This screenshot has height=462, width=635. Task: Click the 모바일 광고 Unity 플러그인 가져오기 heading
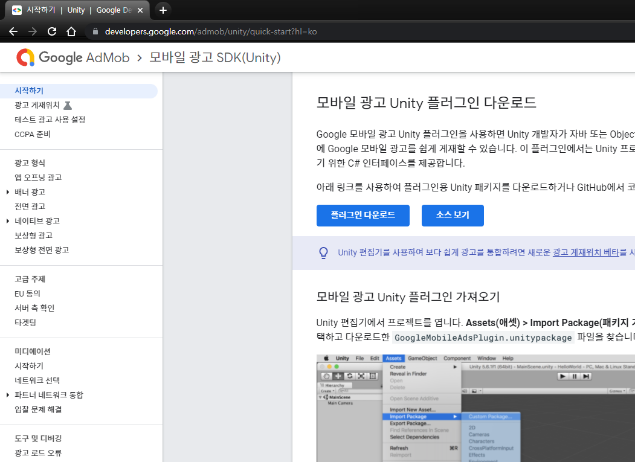click(408, 297)
